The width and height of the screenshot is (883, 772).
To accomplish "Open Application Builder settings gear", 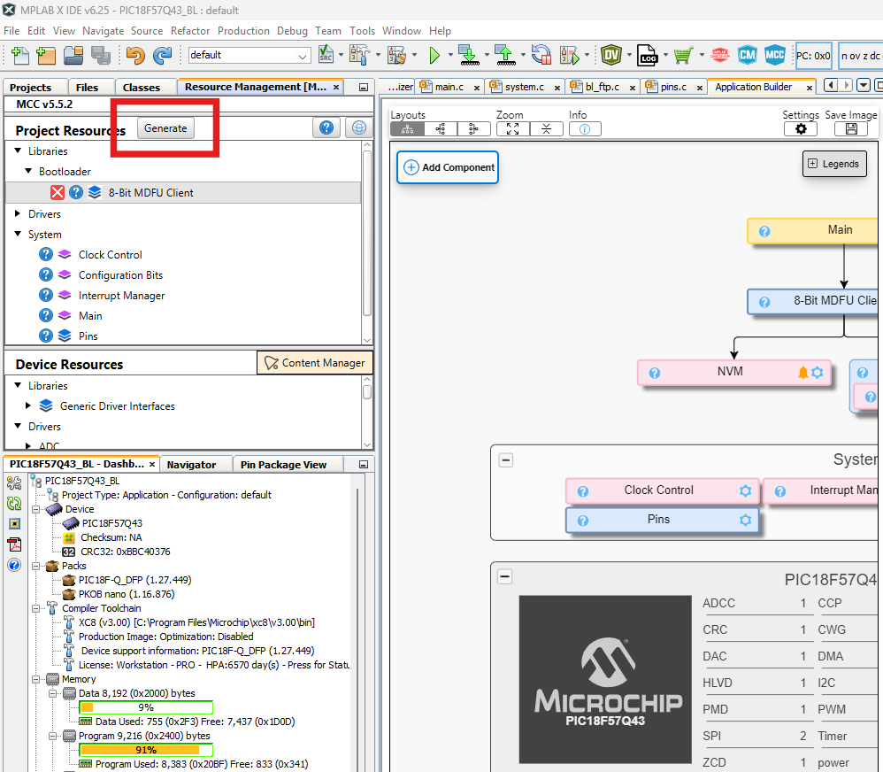I will pyautogui.click(x=800, y=129).
